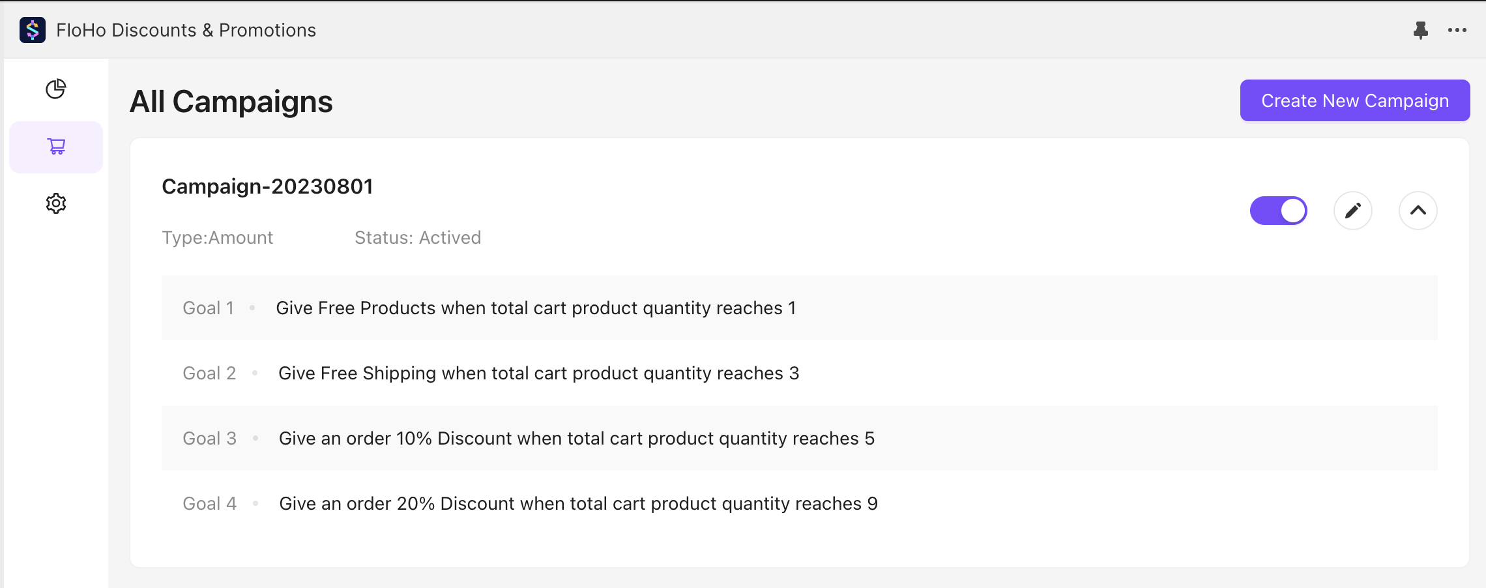
Task: Select the 20% Discount goal description
Action: 578,503
